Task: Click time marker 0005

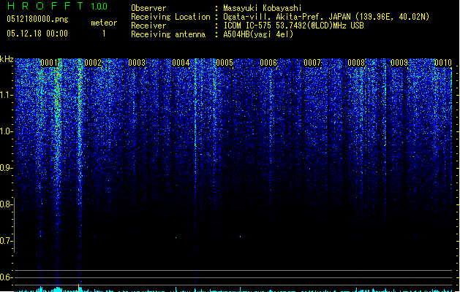Action: click(x=225, y=63)
